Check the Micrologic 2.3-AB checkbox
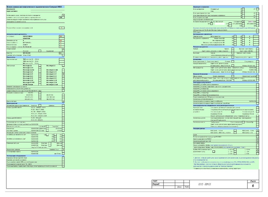The image size is (268, 197). 63,70
